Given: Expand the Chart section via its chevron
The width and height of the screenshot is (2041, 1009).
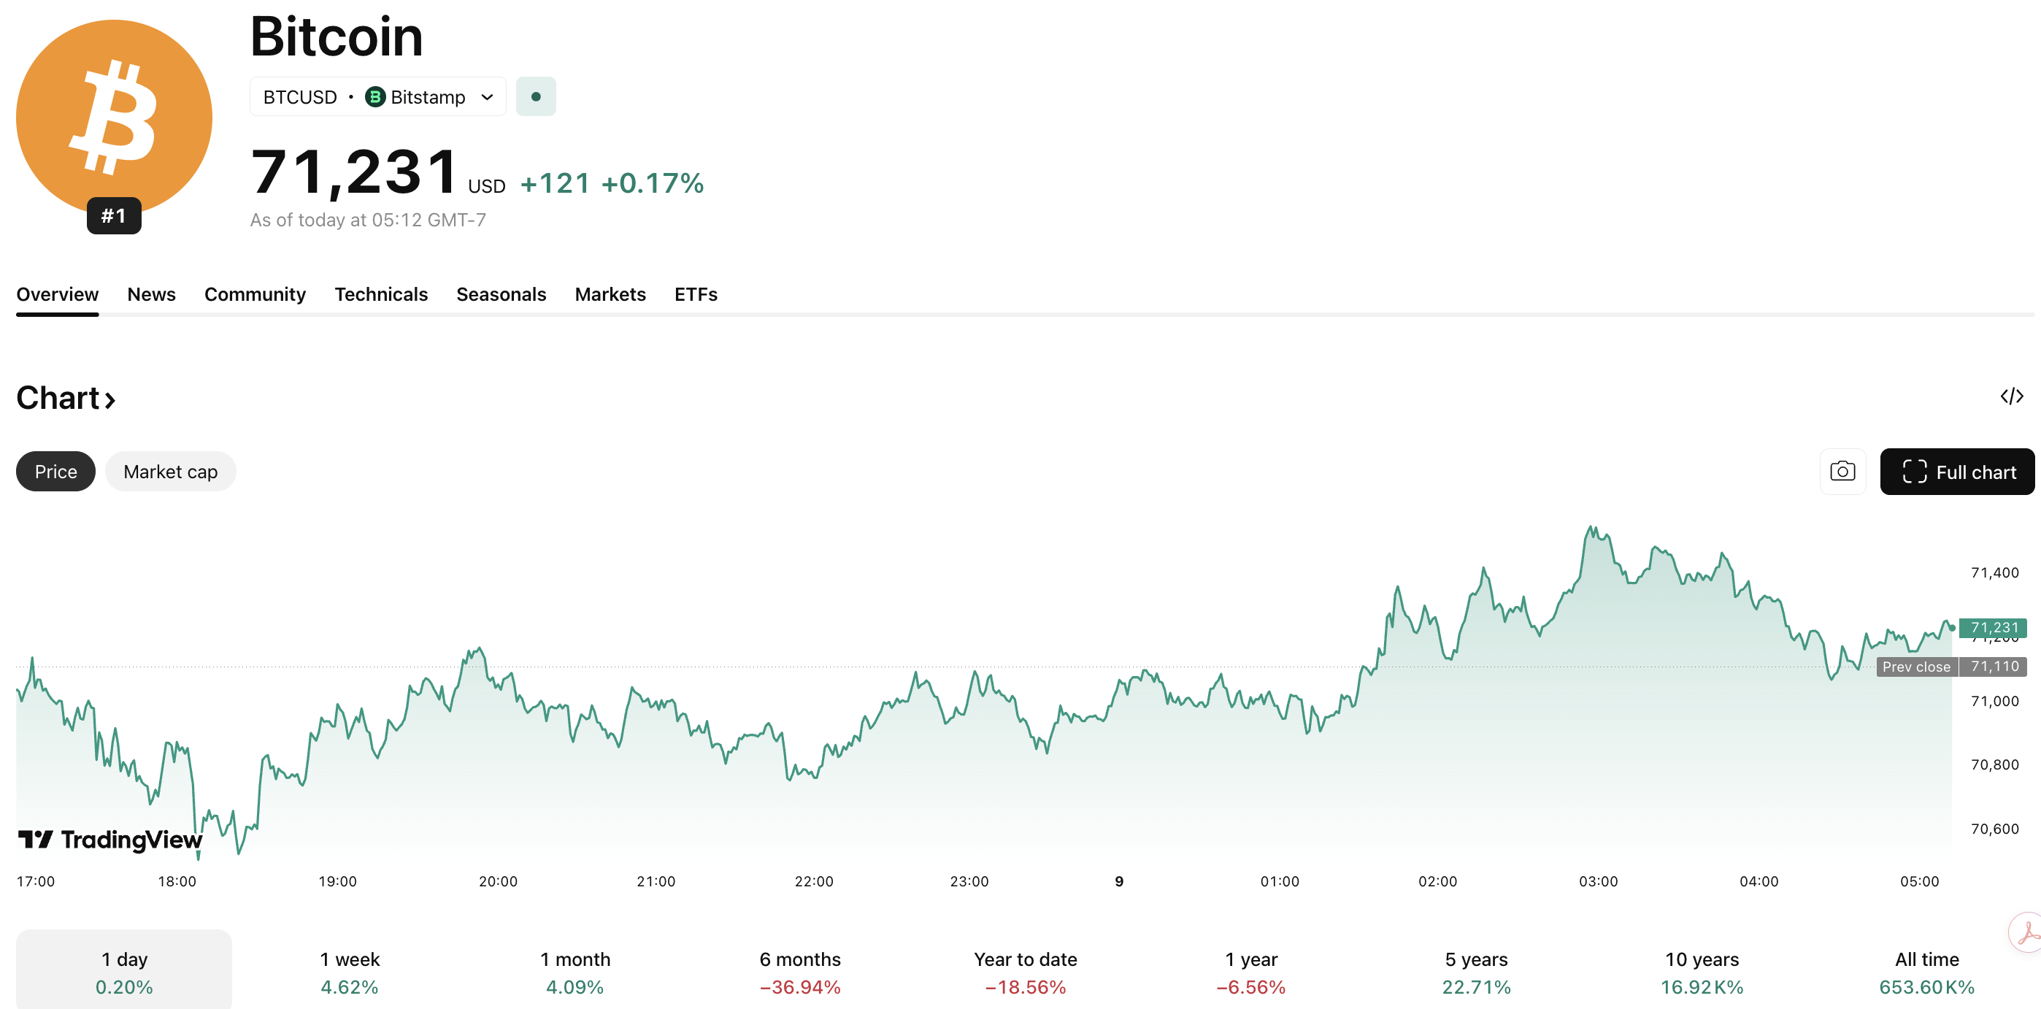Looking at the screenshot, I should pos(110,399).
